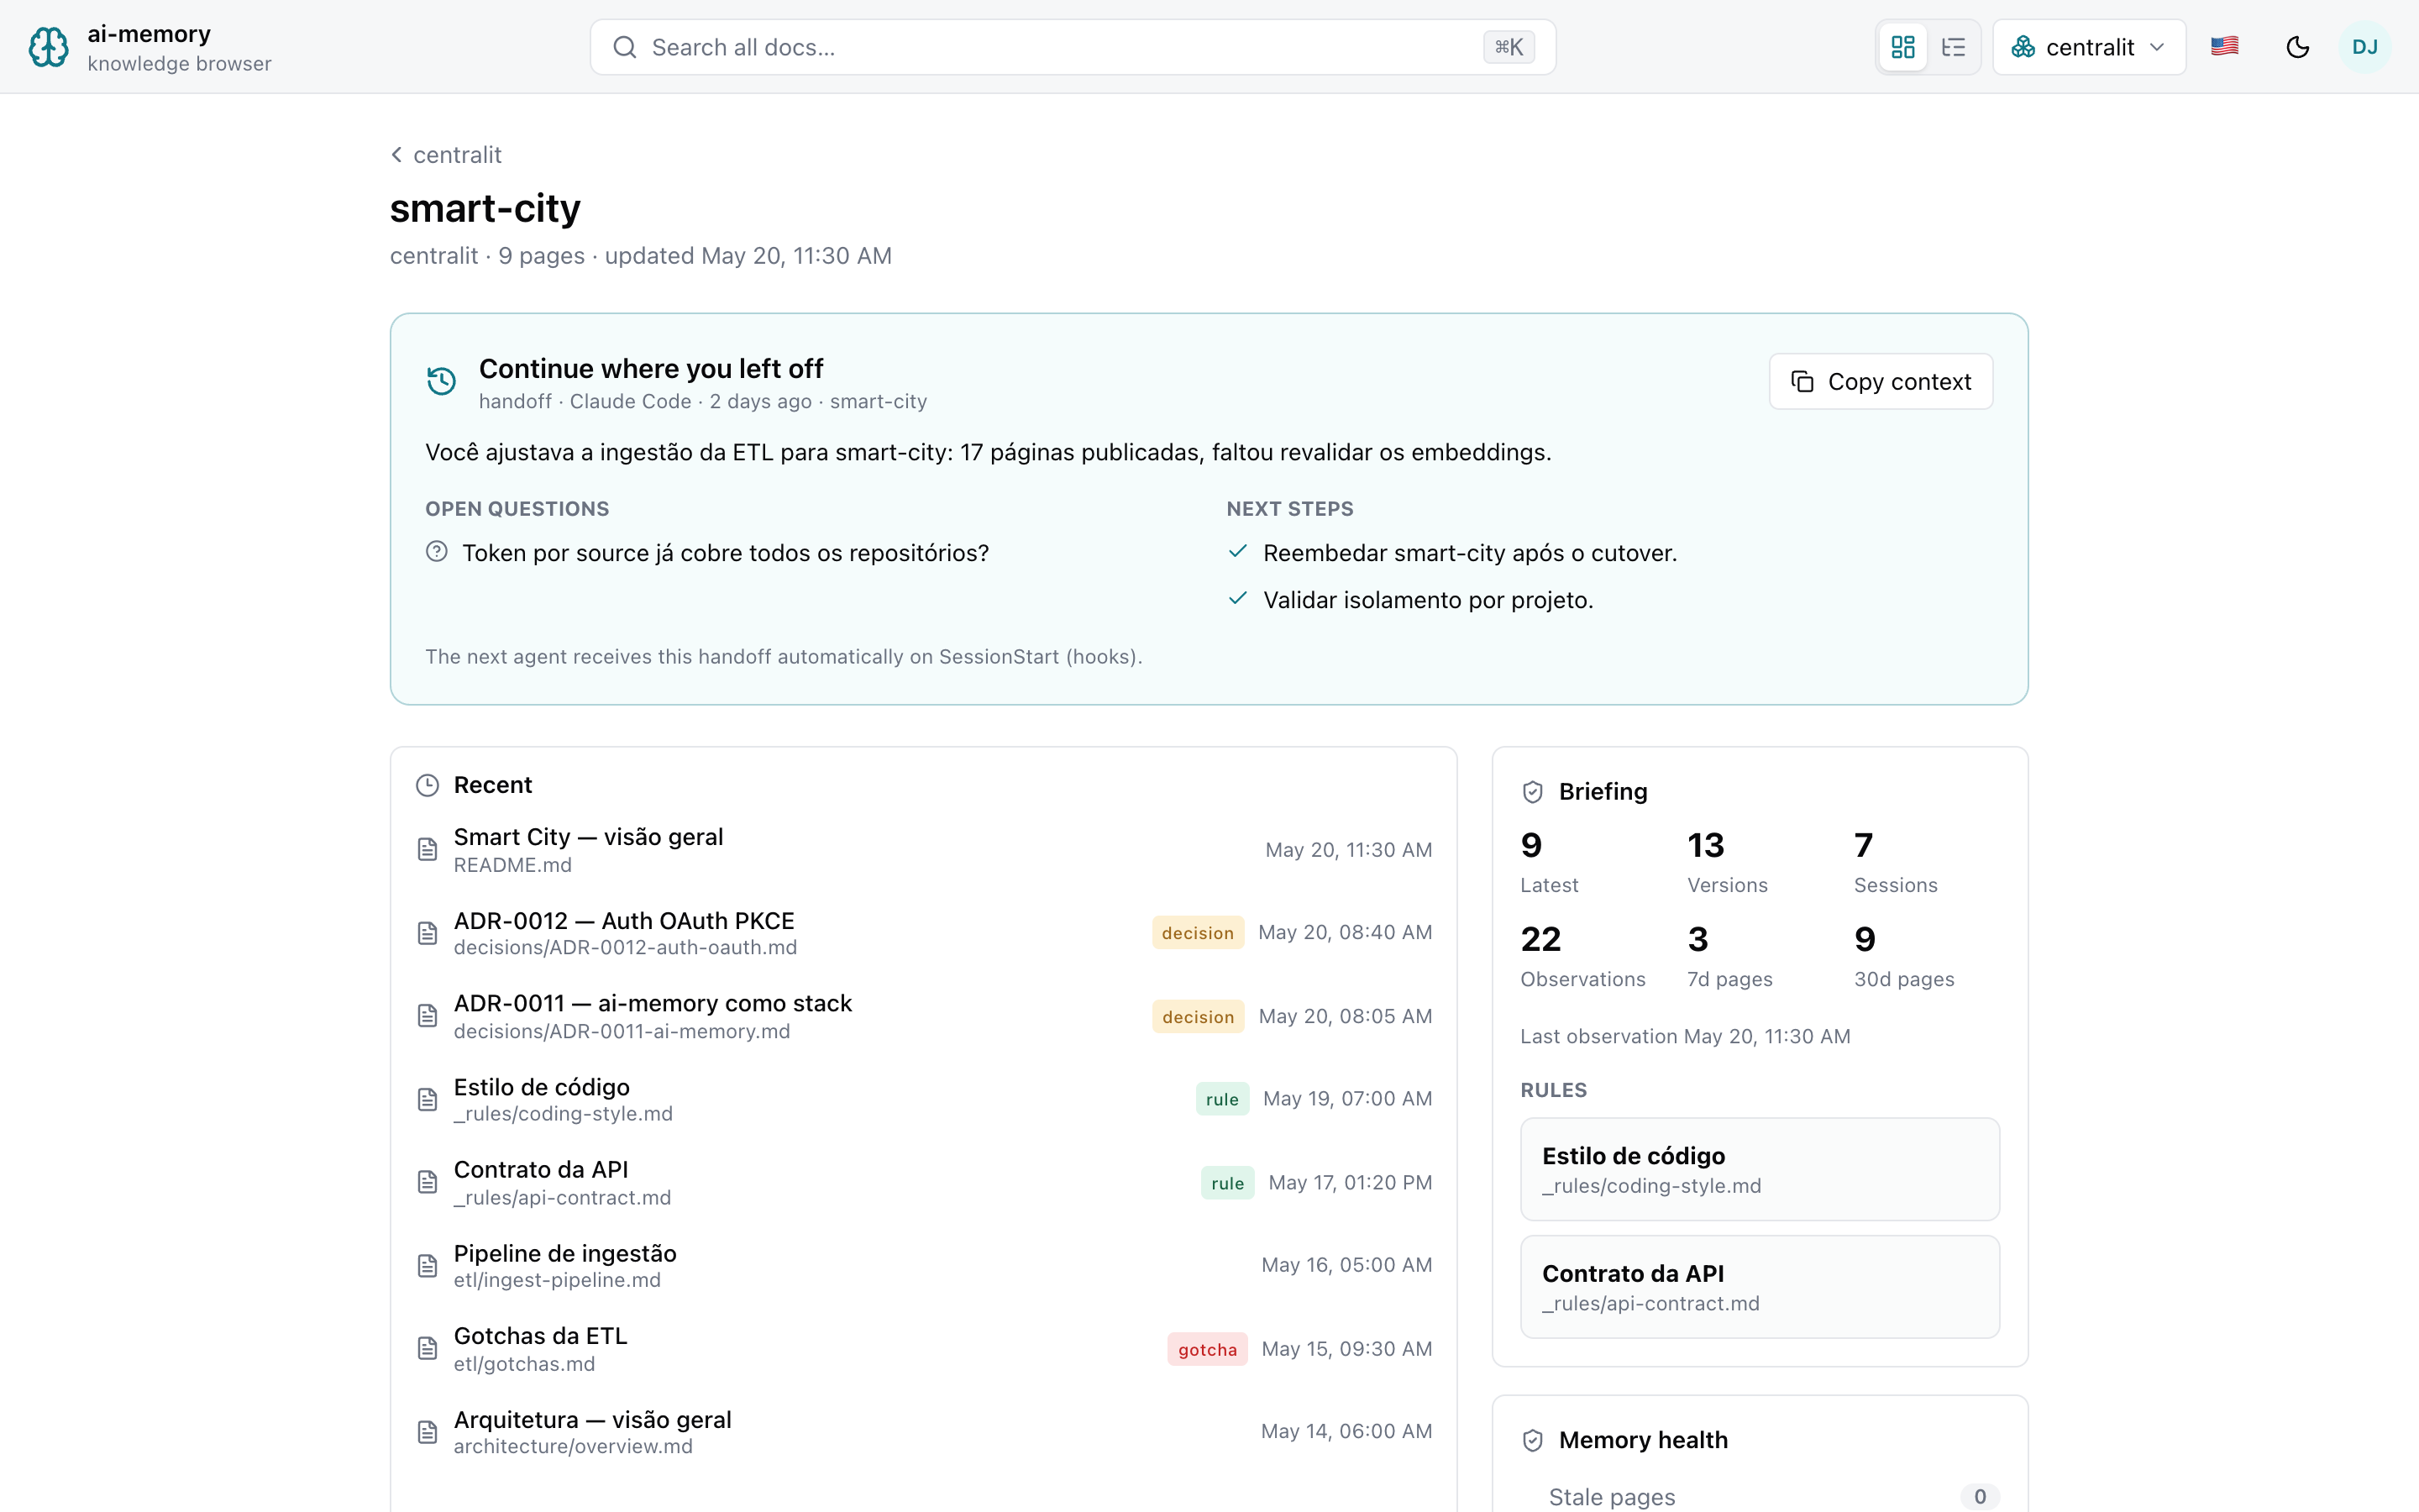
Task: Click the Briefing shield icon
Action: click(1532, 792)
